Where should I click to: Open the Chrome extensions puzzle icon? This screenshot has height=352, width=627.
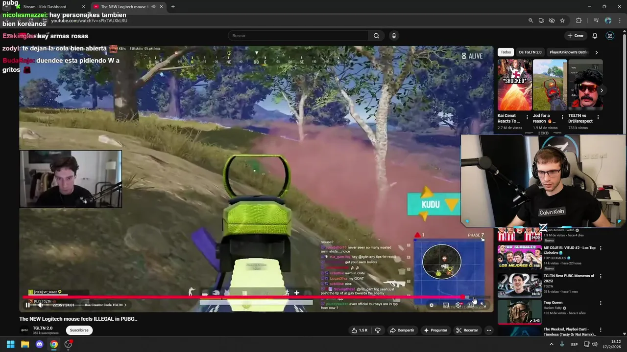click(579, 21)
